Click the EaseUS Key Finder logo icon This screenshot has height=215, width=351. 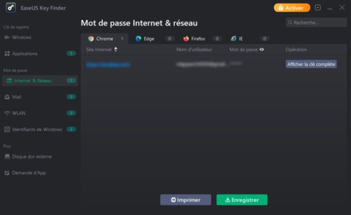click(11, 8)
